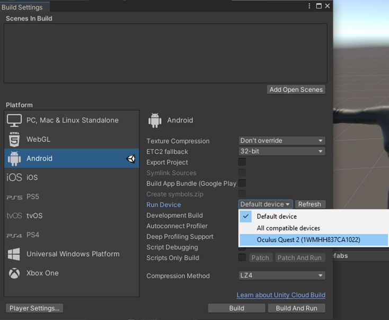
Task: Open Learn about Unity Cloud Build link
Action: pyautogui.click(x=281, y=295)
